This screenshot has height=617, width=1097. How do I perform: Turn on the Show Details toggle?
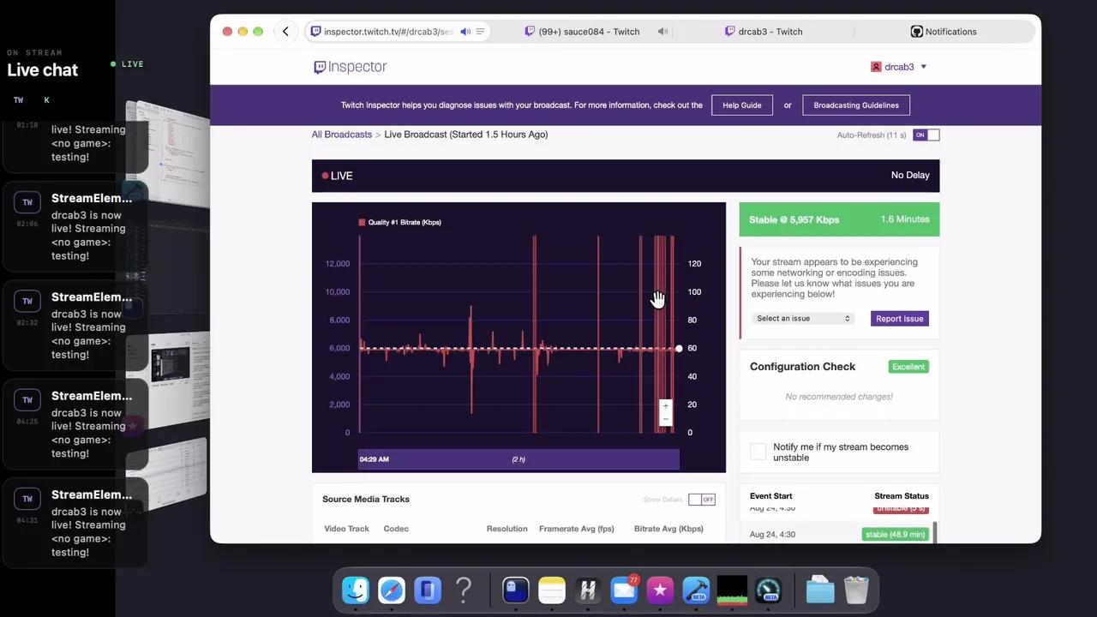[701, 500]
